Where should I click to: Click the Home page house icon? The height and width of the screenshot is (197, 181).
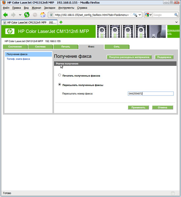pyautogui.click(x=43, y=15)
